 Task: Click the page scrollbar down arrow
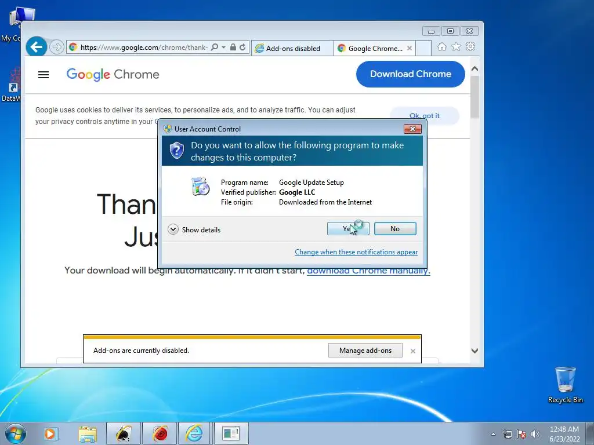click(x=475, y=351)
